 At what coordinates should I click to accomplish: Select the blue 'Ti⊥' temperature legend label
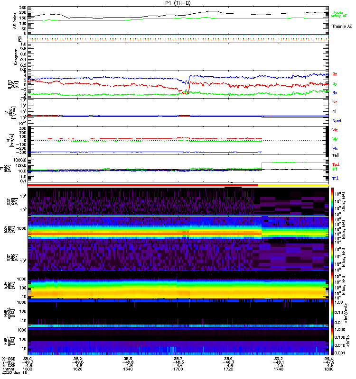coord(335,179)
